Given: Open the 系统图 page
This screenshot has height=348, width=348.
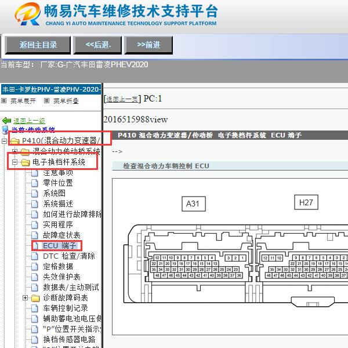Looking at the screenshot, I should point(55,193).
